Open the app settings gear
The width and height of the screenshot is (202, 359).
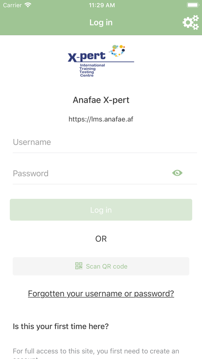190,22
